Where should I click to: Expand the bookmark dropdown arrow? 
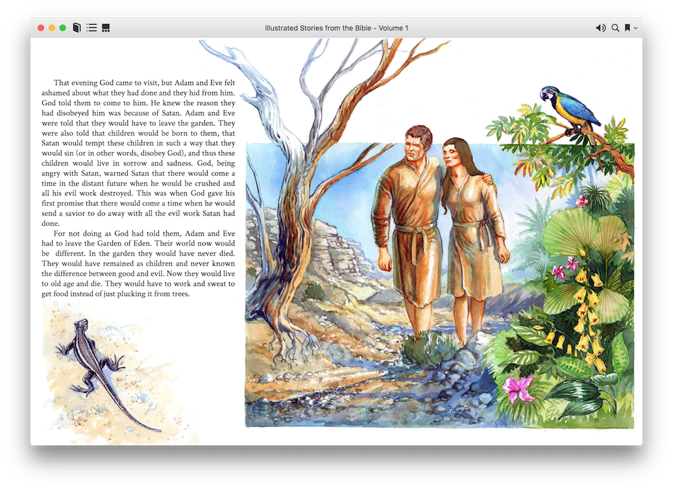[x=635, y=28]
